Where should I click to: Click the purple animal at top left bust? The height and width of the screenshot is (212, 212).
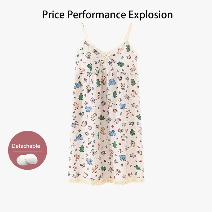pos(87,43)
